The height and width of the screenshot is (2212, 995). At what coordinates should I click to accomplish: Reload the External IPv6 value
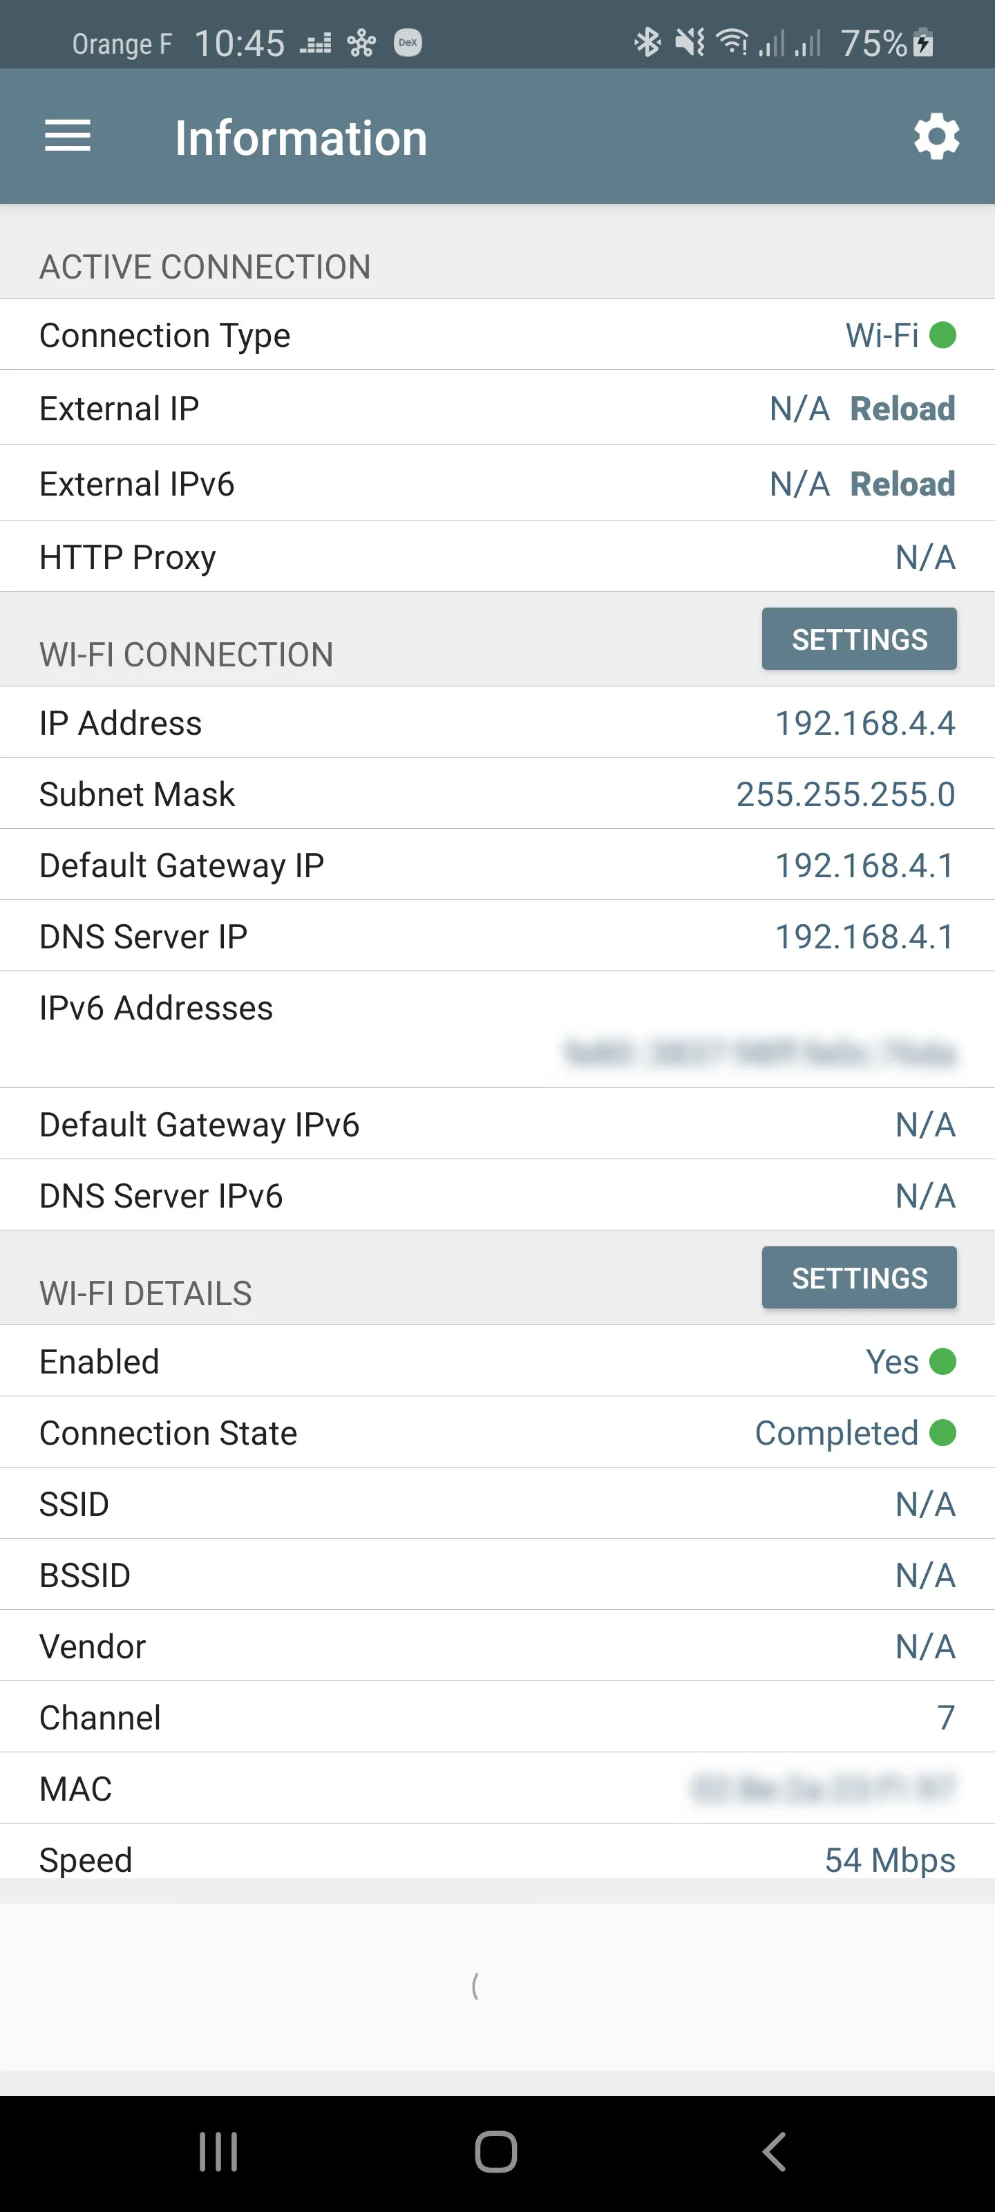click(x=902, y=485)
